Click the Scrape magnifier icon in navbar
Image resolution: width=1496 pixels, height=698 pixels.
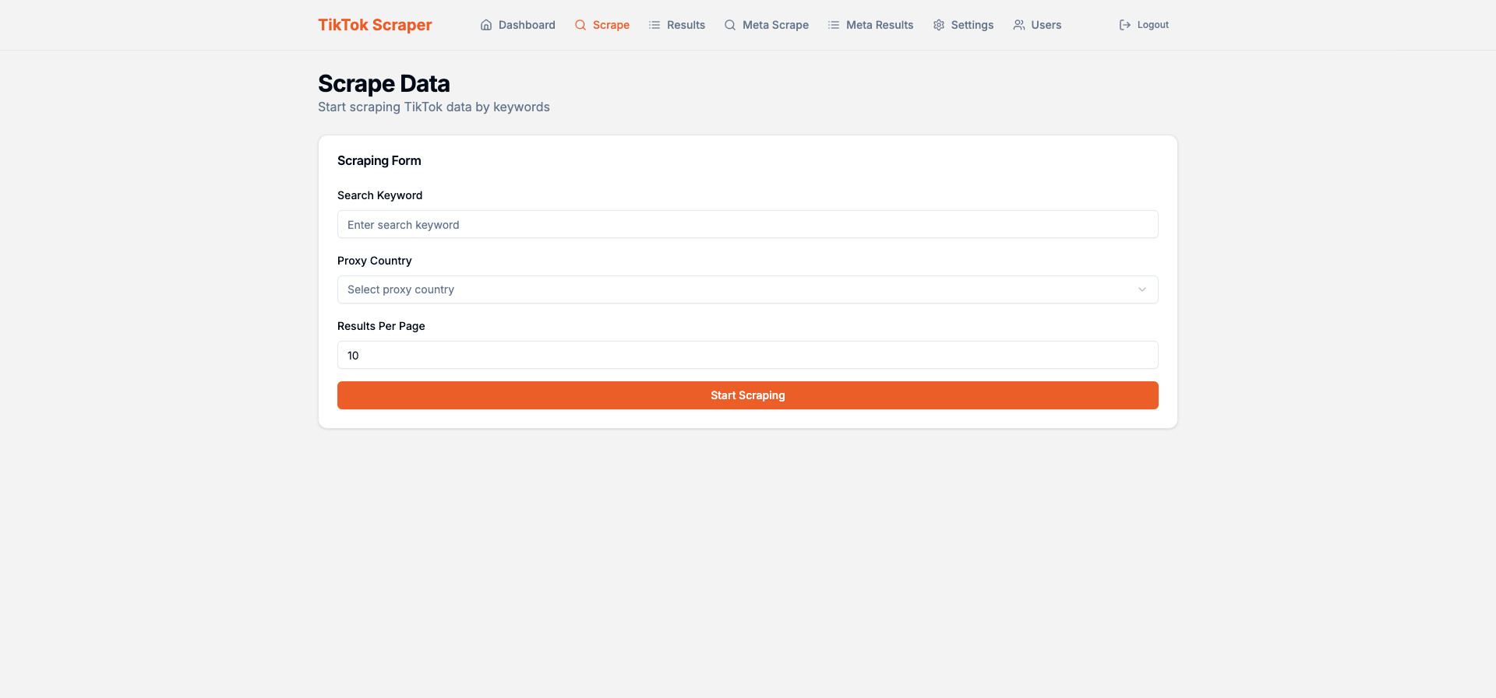click(x=580, y=25)
